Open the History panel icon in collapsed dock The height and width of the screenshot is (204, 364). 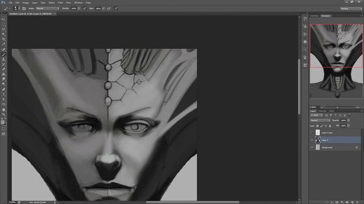(305, 19)
